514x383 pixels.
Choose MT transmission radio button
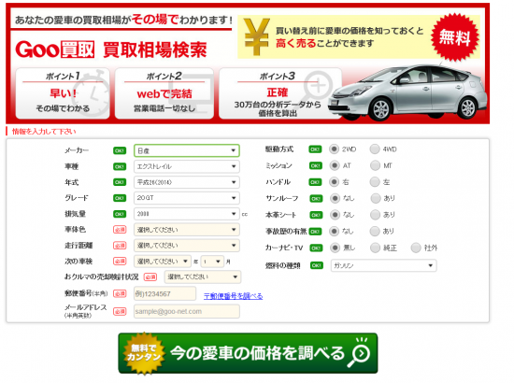(x=375, y=165)
